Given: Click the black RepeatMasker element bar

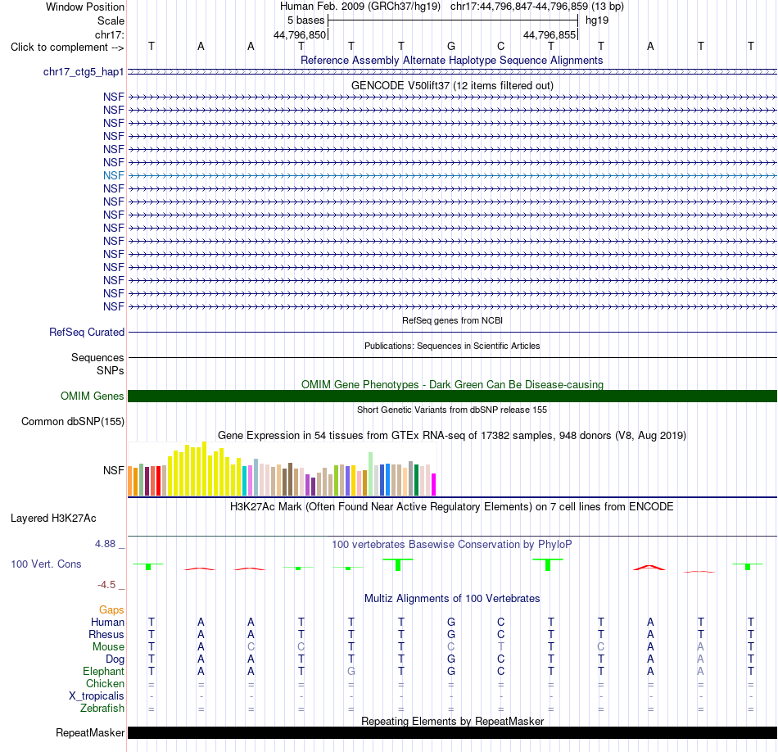Looking at the screenshot, I should pos(452,732).
